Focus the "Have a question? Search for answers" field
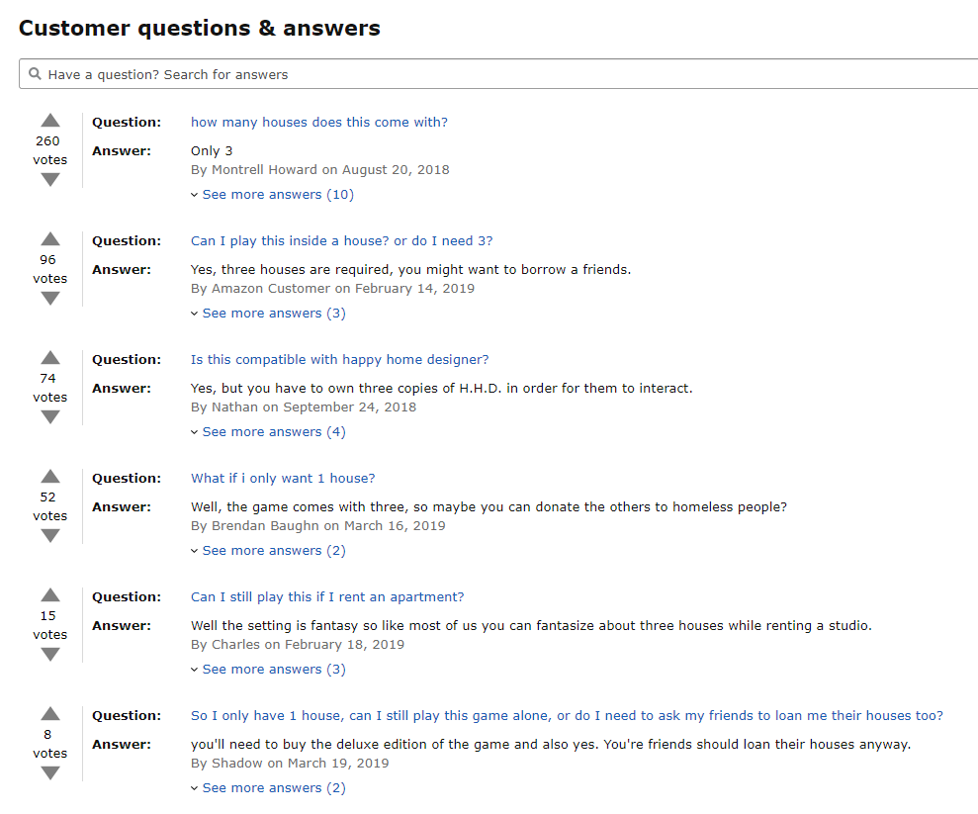 [x=498, y=74]
